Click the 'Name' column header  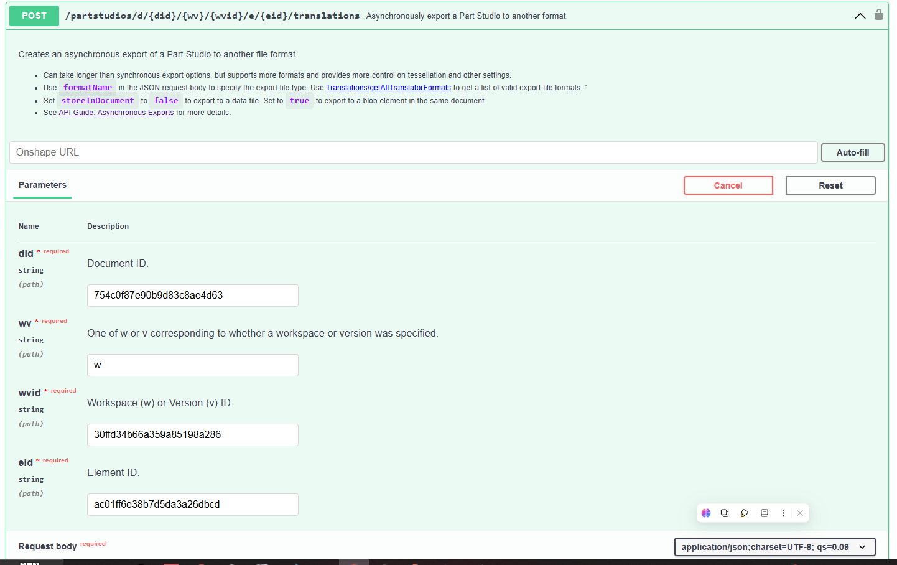[29, 226]
